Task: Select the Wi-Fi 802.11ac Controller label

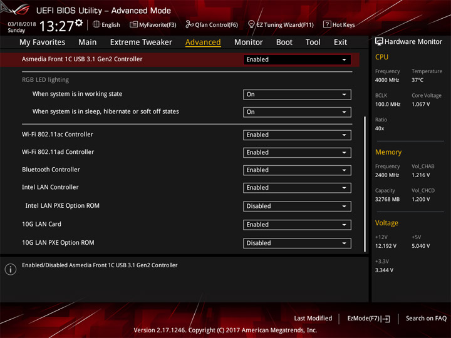Action: pyautogui.click(x=58, y=135)
